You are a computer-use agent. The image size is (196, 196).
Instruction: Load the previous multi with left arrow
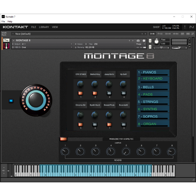pyautogui.click(x=142, y=34)
